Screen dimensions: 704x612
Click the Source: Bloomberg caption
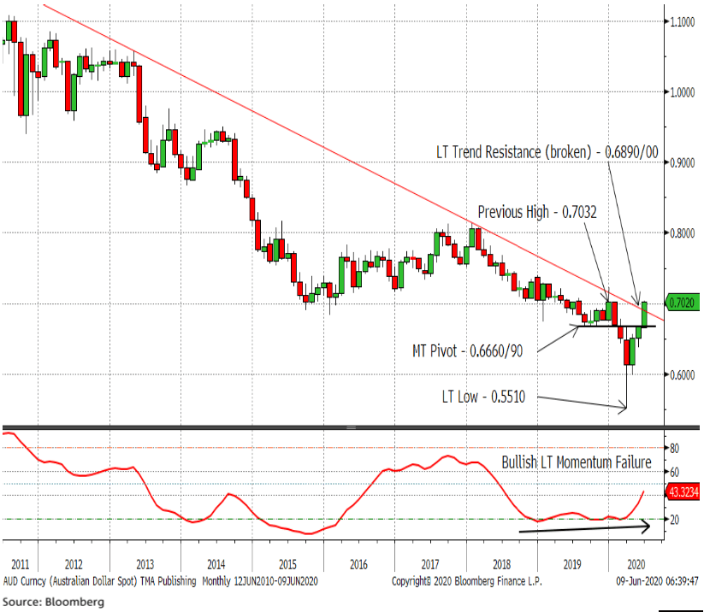pos(53,602)
